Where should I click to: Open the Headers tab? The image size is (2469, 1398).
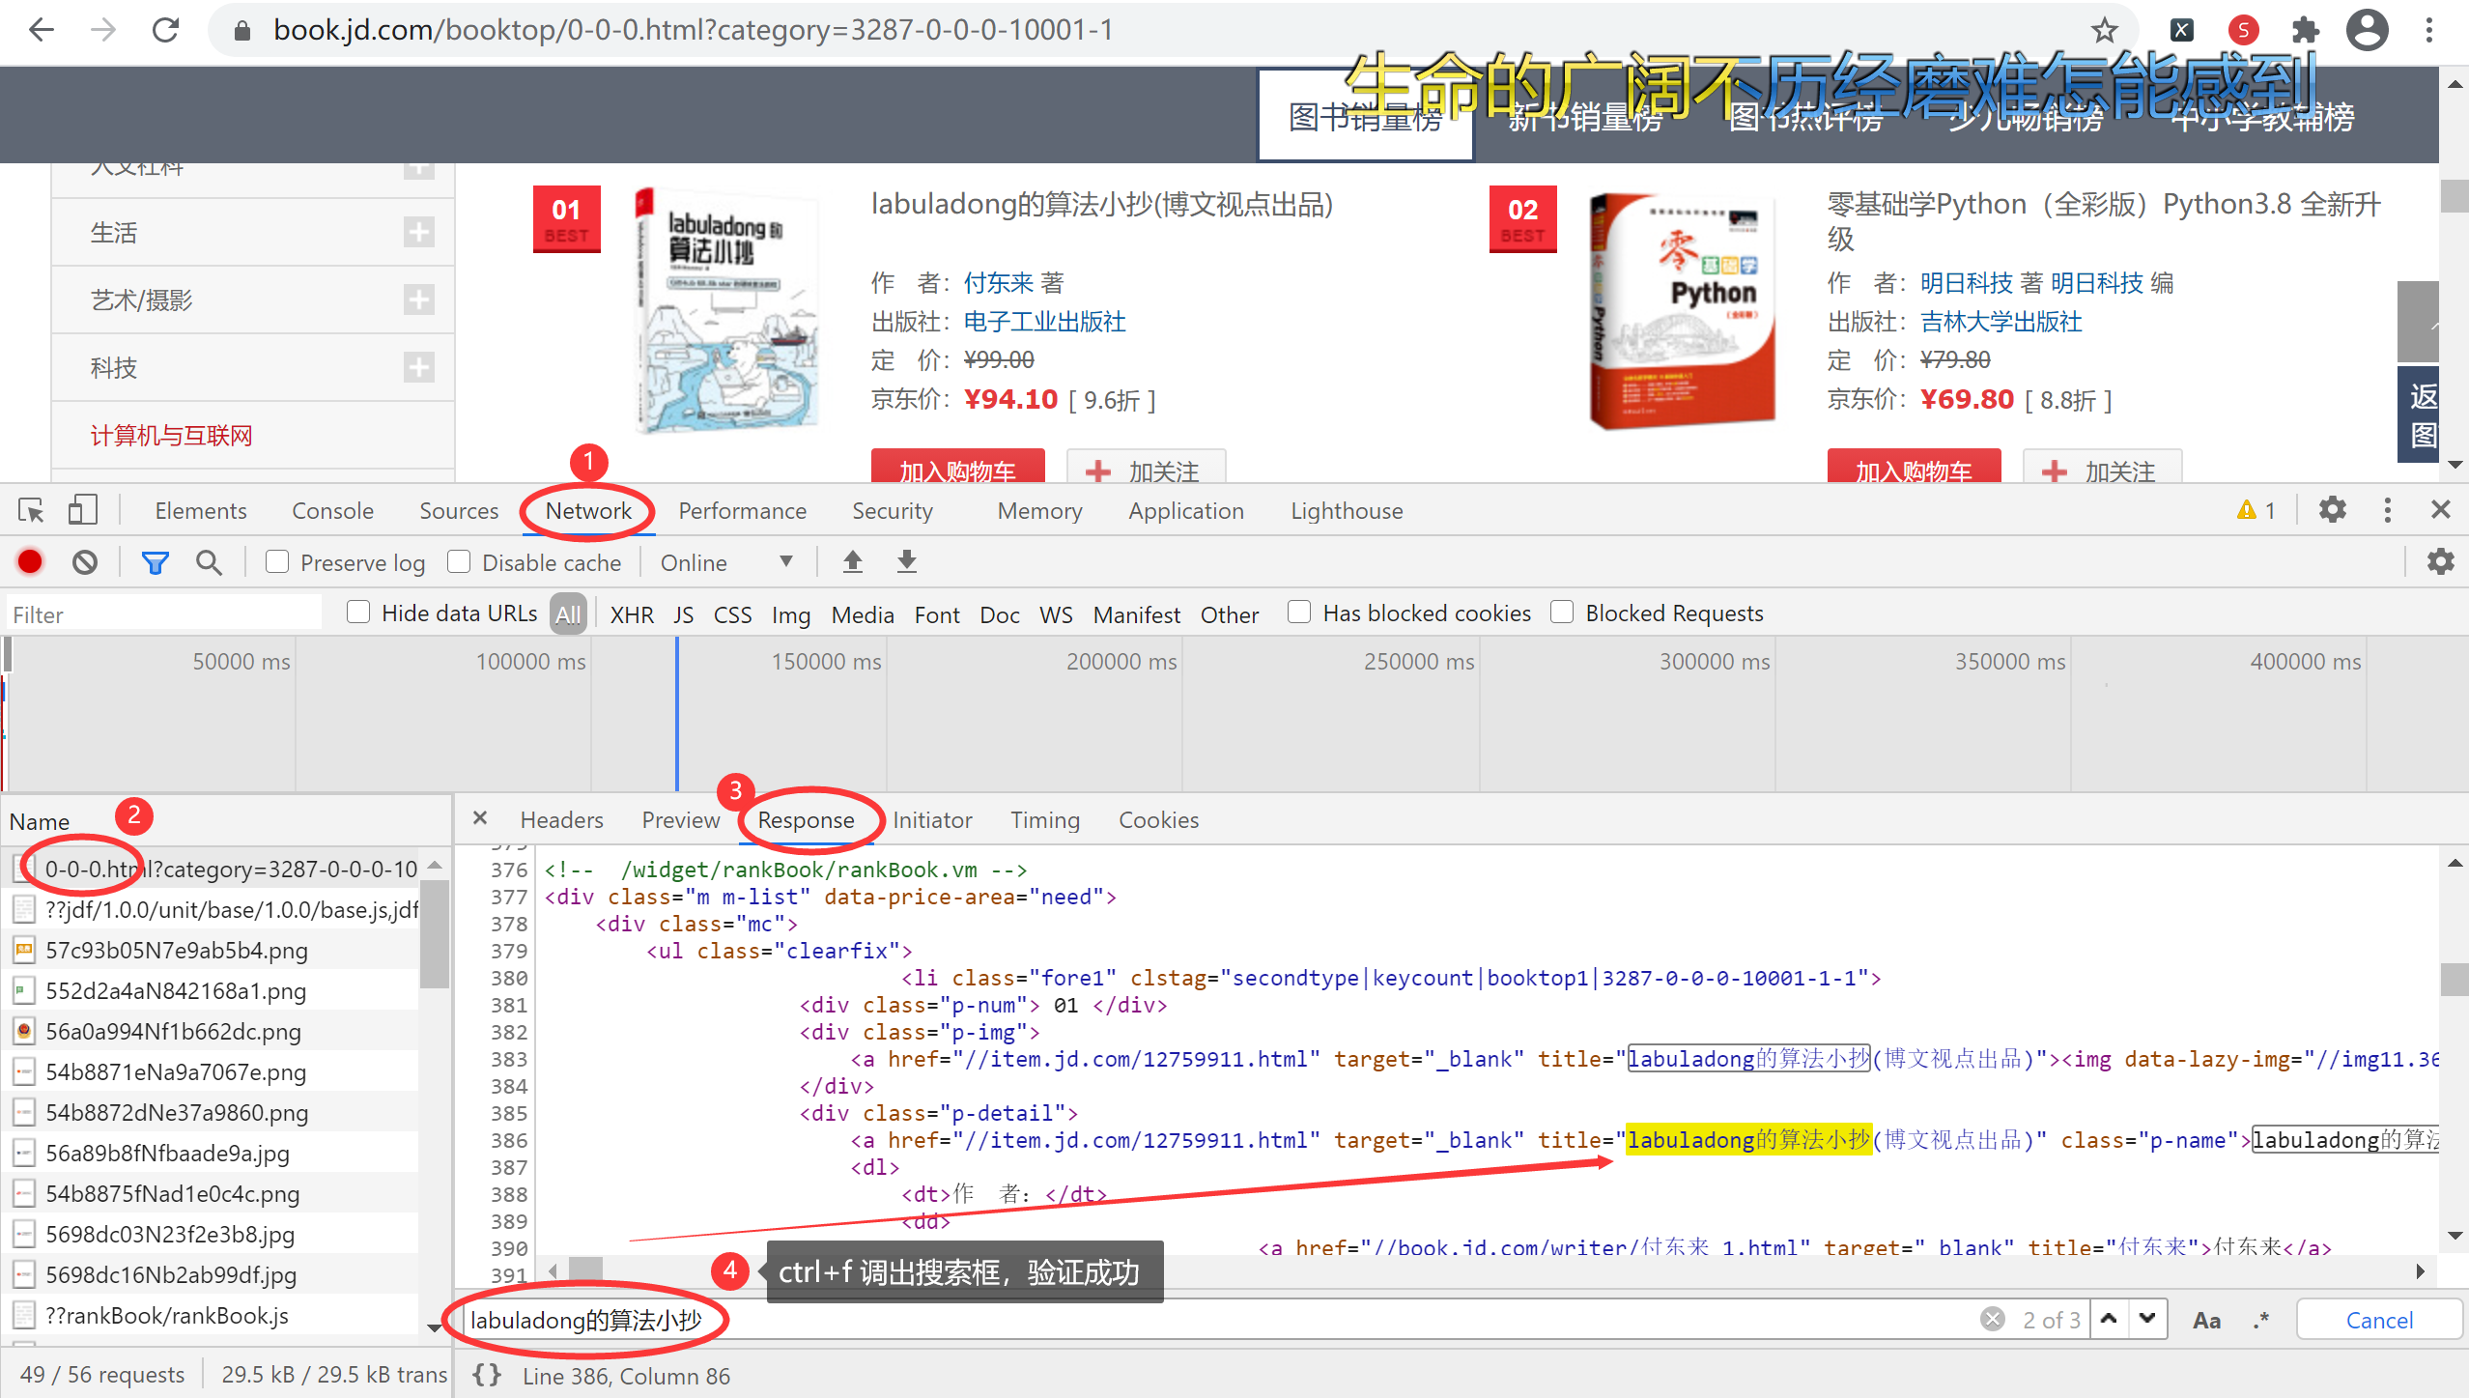coord(561,819)
